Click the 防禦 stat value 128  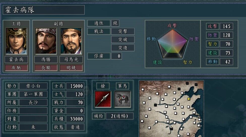click(226, 35)
